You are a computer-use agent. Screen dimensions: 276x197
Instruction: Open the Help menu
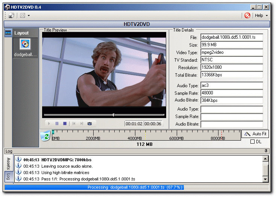[x=259, y=15]
